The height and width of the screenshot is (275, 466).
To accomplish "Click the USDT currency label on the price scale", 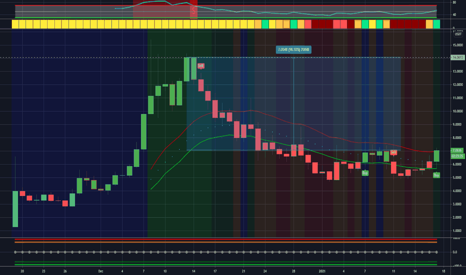I will coord(458,34).
